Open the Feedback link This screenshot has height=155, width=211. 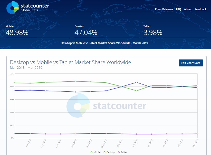pyautogui.click(x=200, y=9)
